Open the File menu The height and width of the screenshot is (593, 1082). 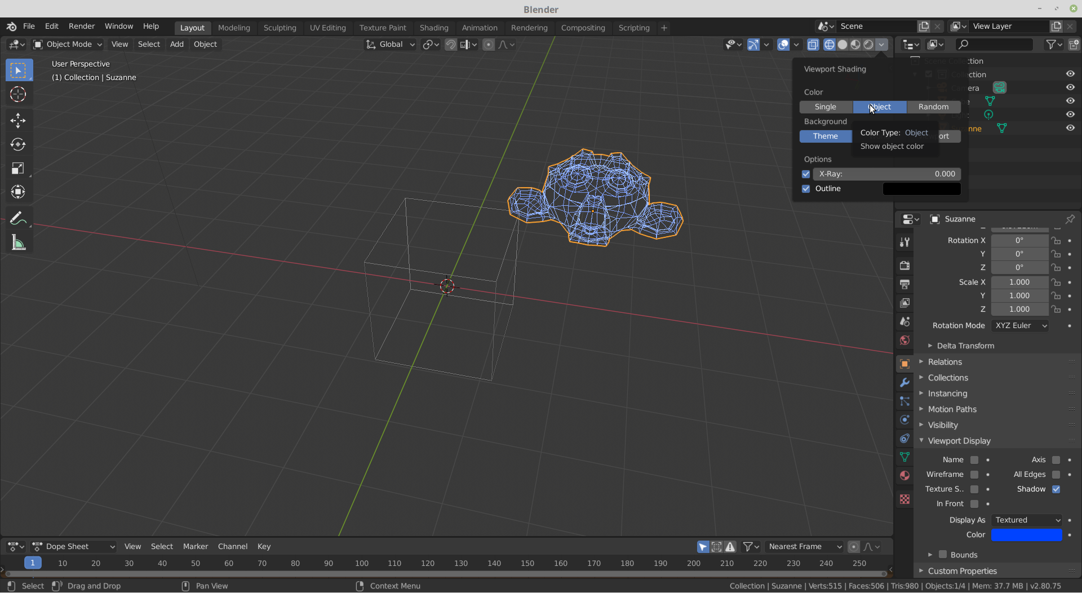(x=29, y=26)
